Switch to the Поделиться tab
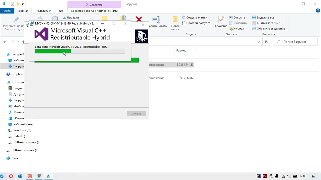Viewport: 321px width, 180px height. 43,11
